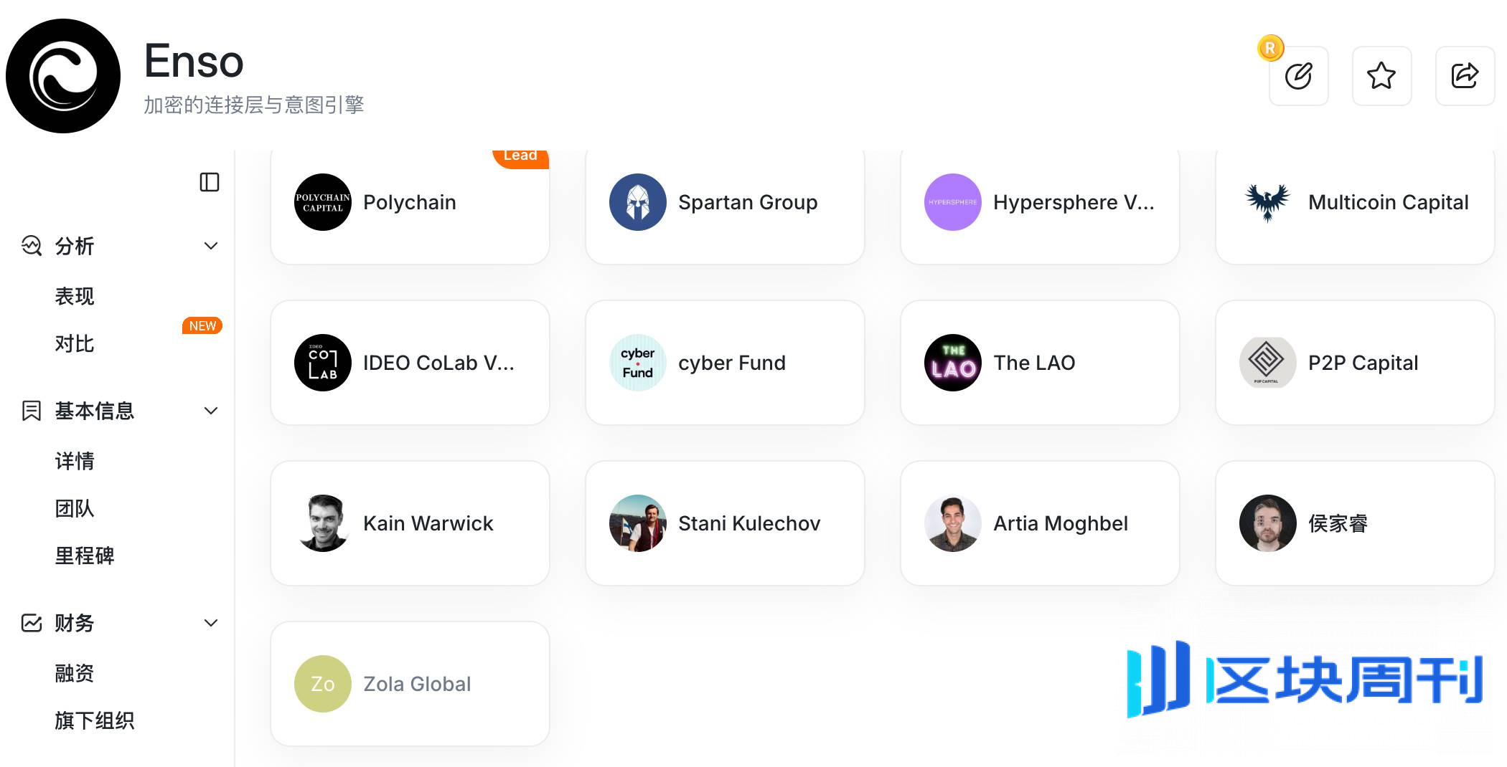The height and width of the screenshot is (767, 1507).
Task: Collapse the 分析 section chevron
Action: coord(211,246)
